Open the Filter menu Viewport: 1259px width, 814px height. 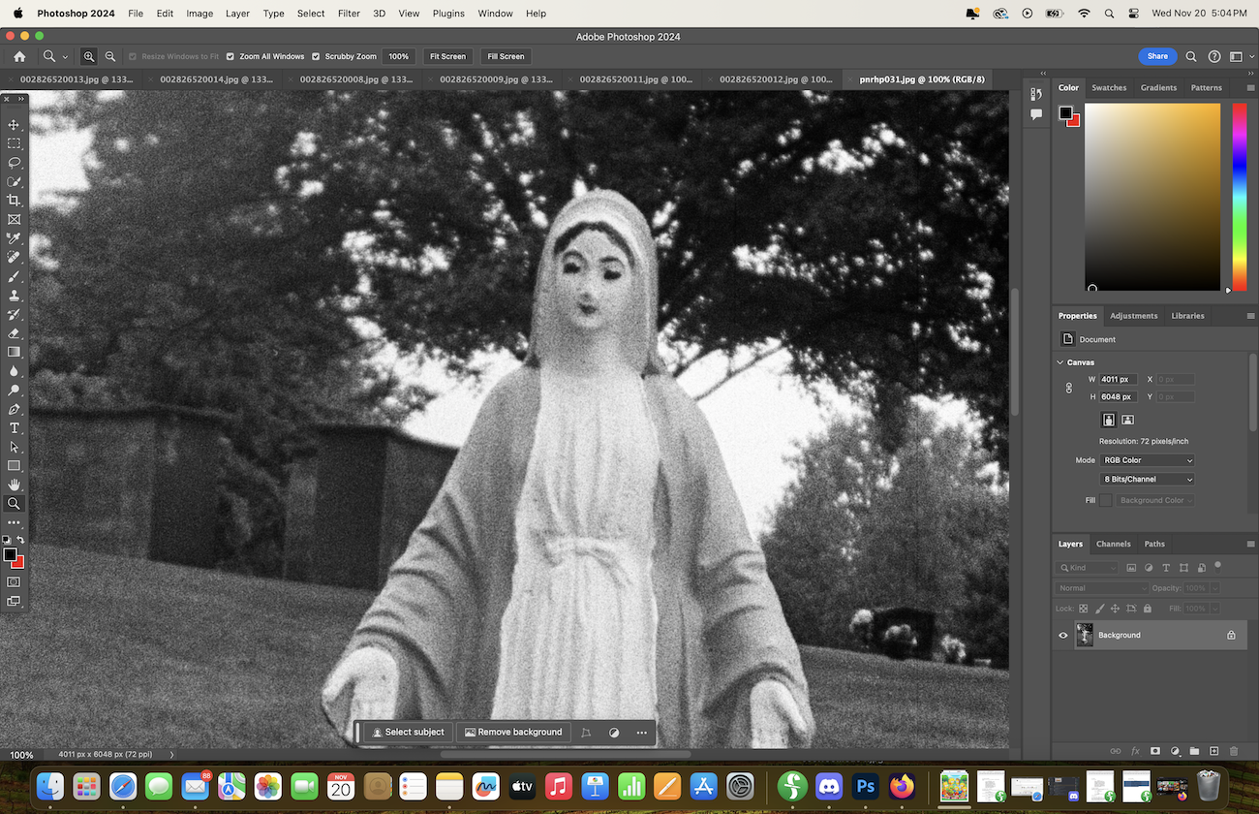(x=349, y=14)
